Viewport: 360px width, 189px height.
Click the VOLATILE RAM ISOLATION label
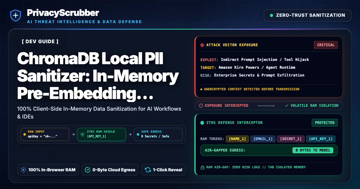[x=314, y=106]
